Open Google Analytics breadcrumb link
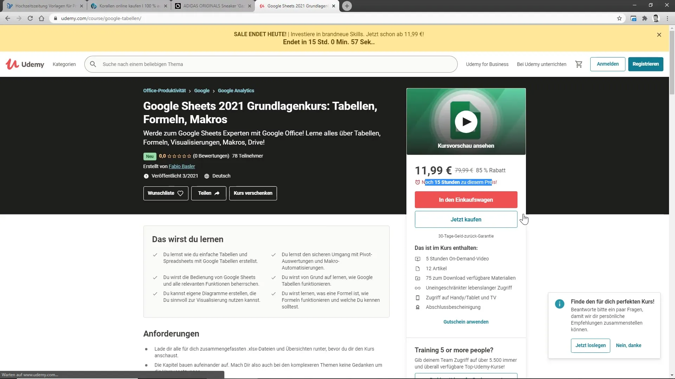This screenshot has height=379, width=675. click(x=236, y=91)
